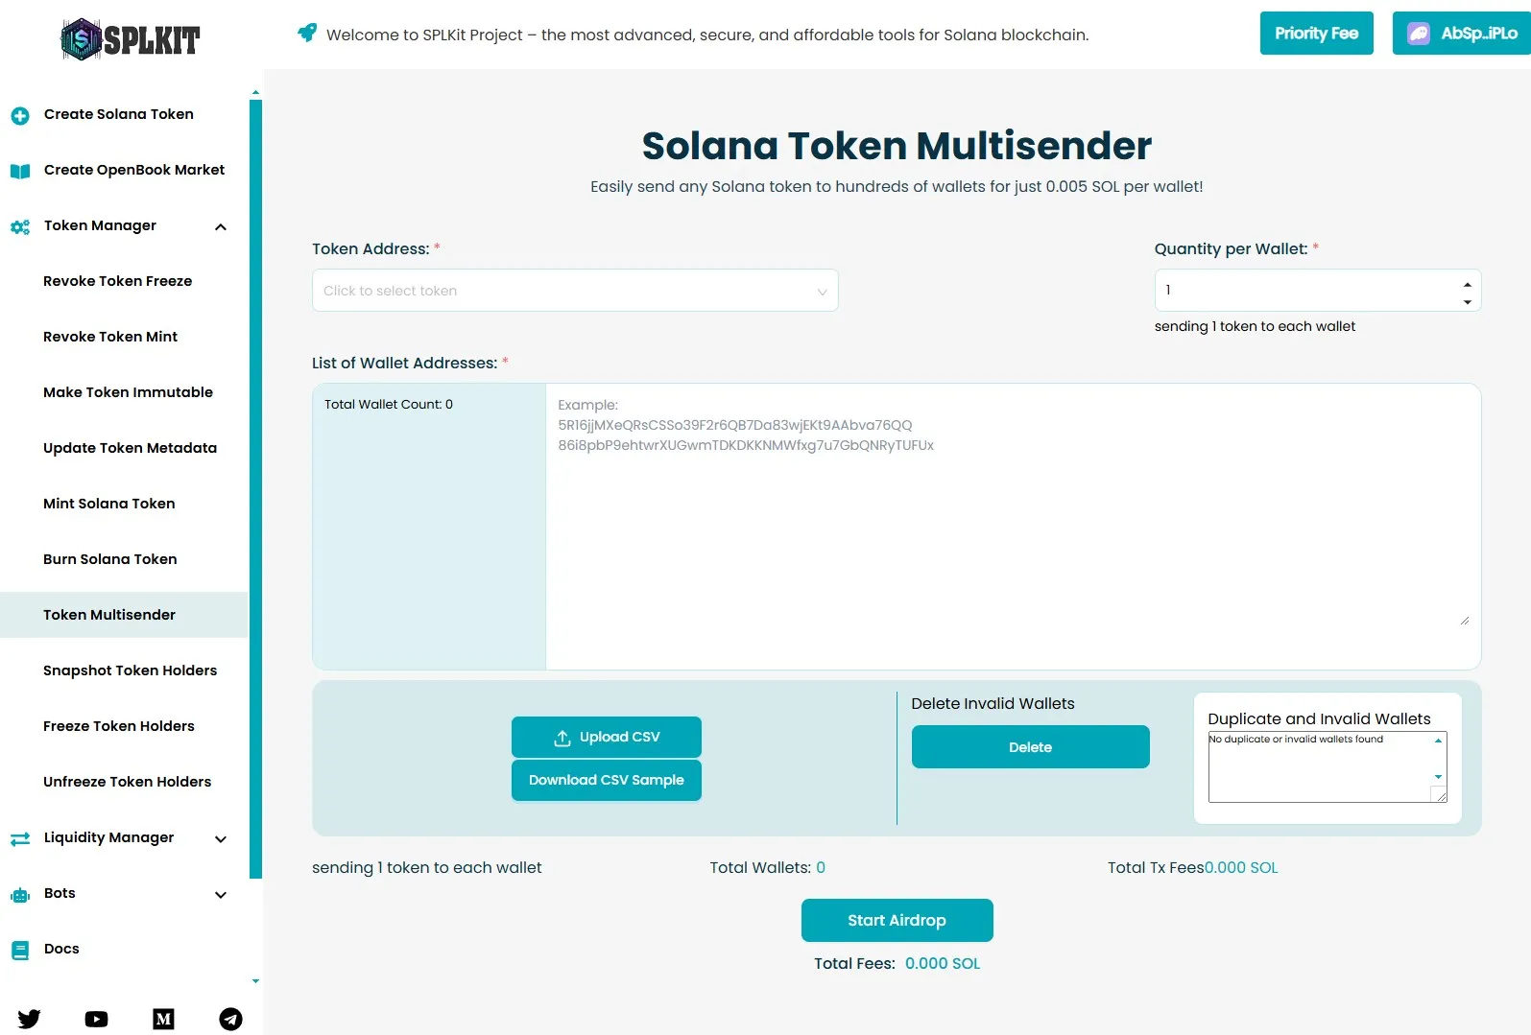Click the rocket icon beside welcome message

click(x=306, y=33)
